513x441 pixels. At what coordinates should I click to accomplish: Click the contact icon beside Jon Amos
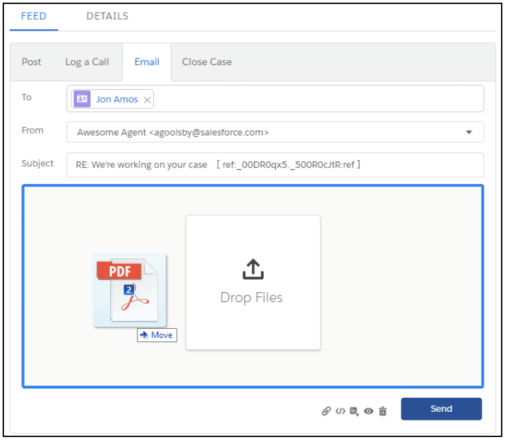pyautogui.click(x=82, y=99)
